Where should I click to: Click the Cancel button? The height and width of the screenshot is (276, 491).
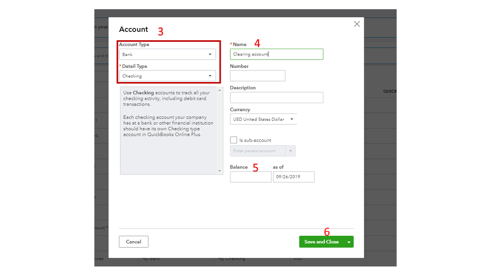point(133,242)
